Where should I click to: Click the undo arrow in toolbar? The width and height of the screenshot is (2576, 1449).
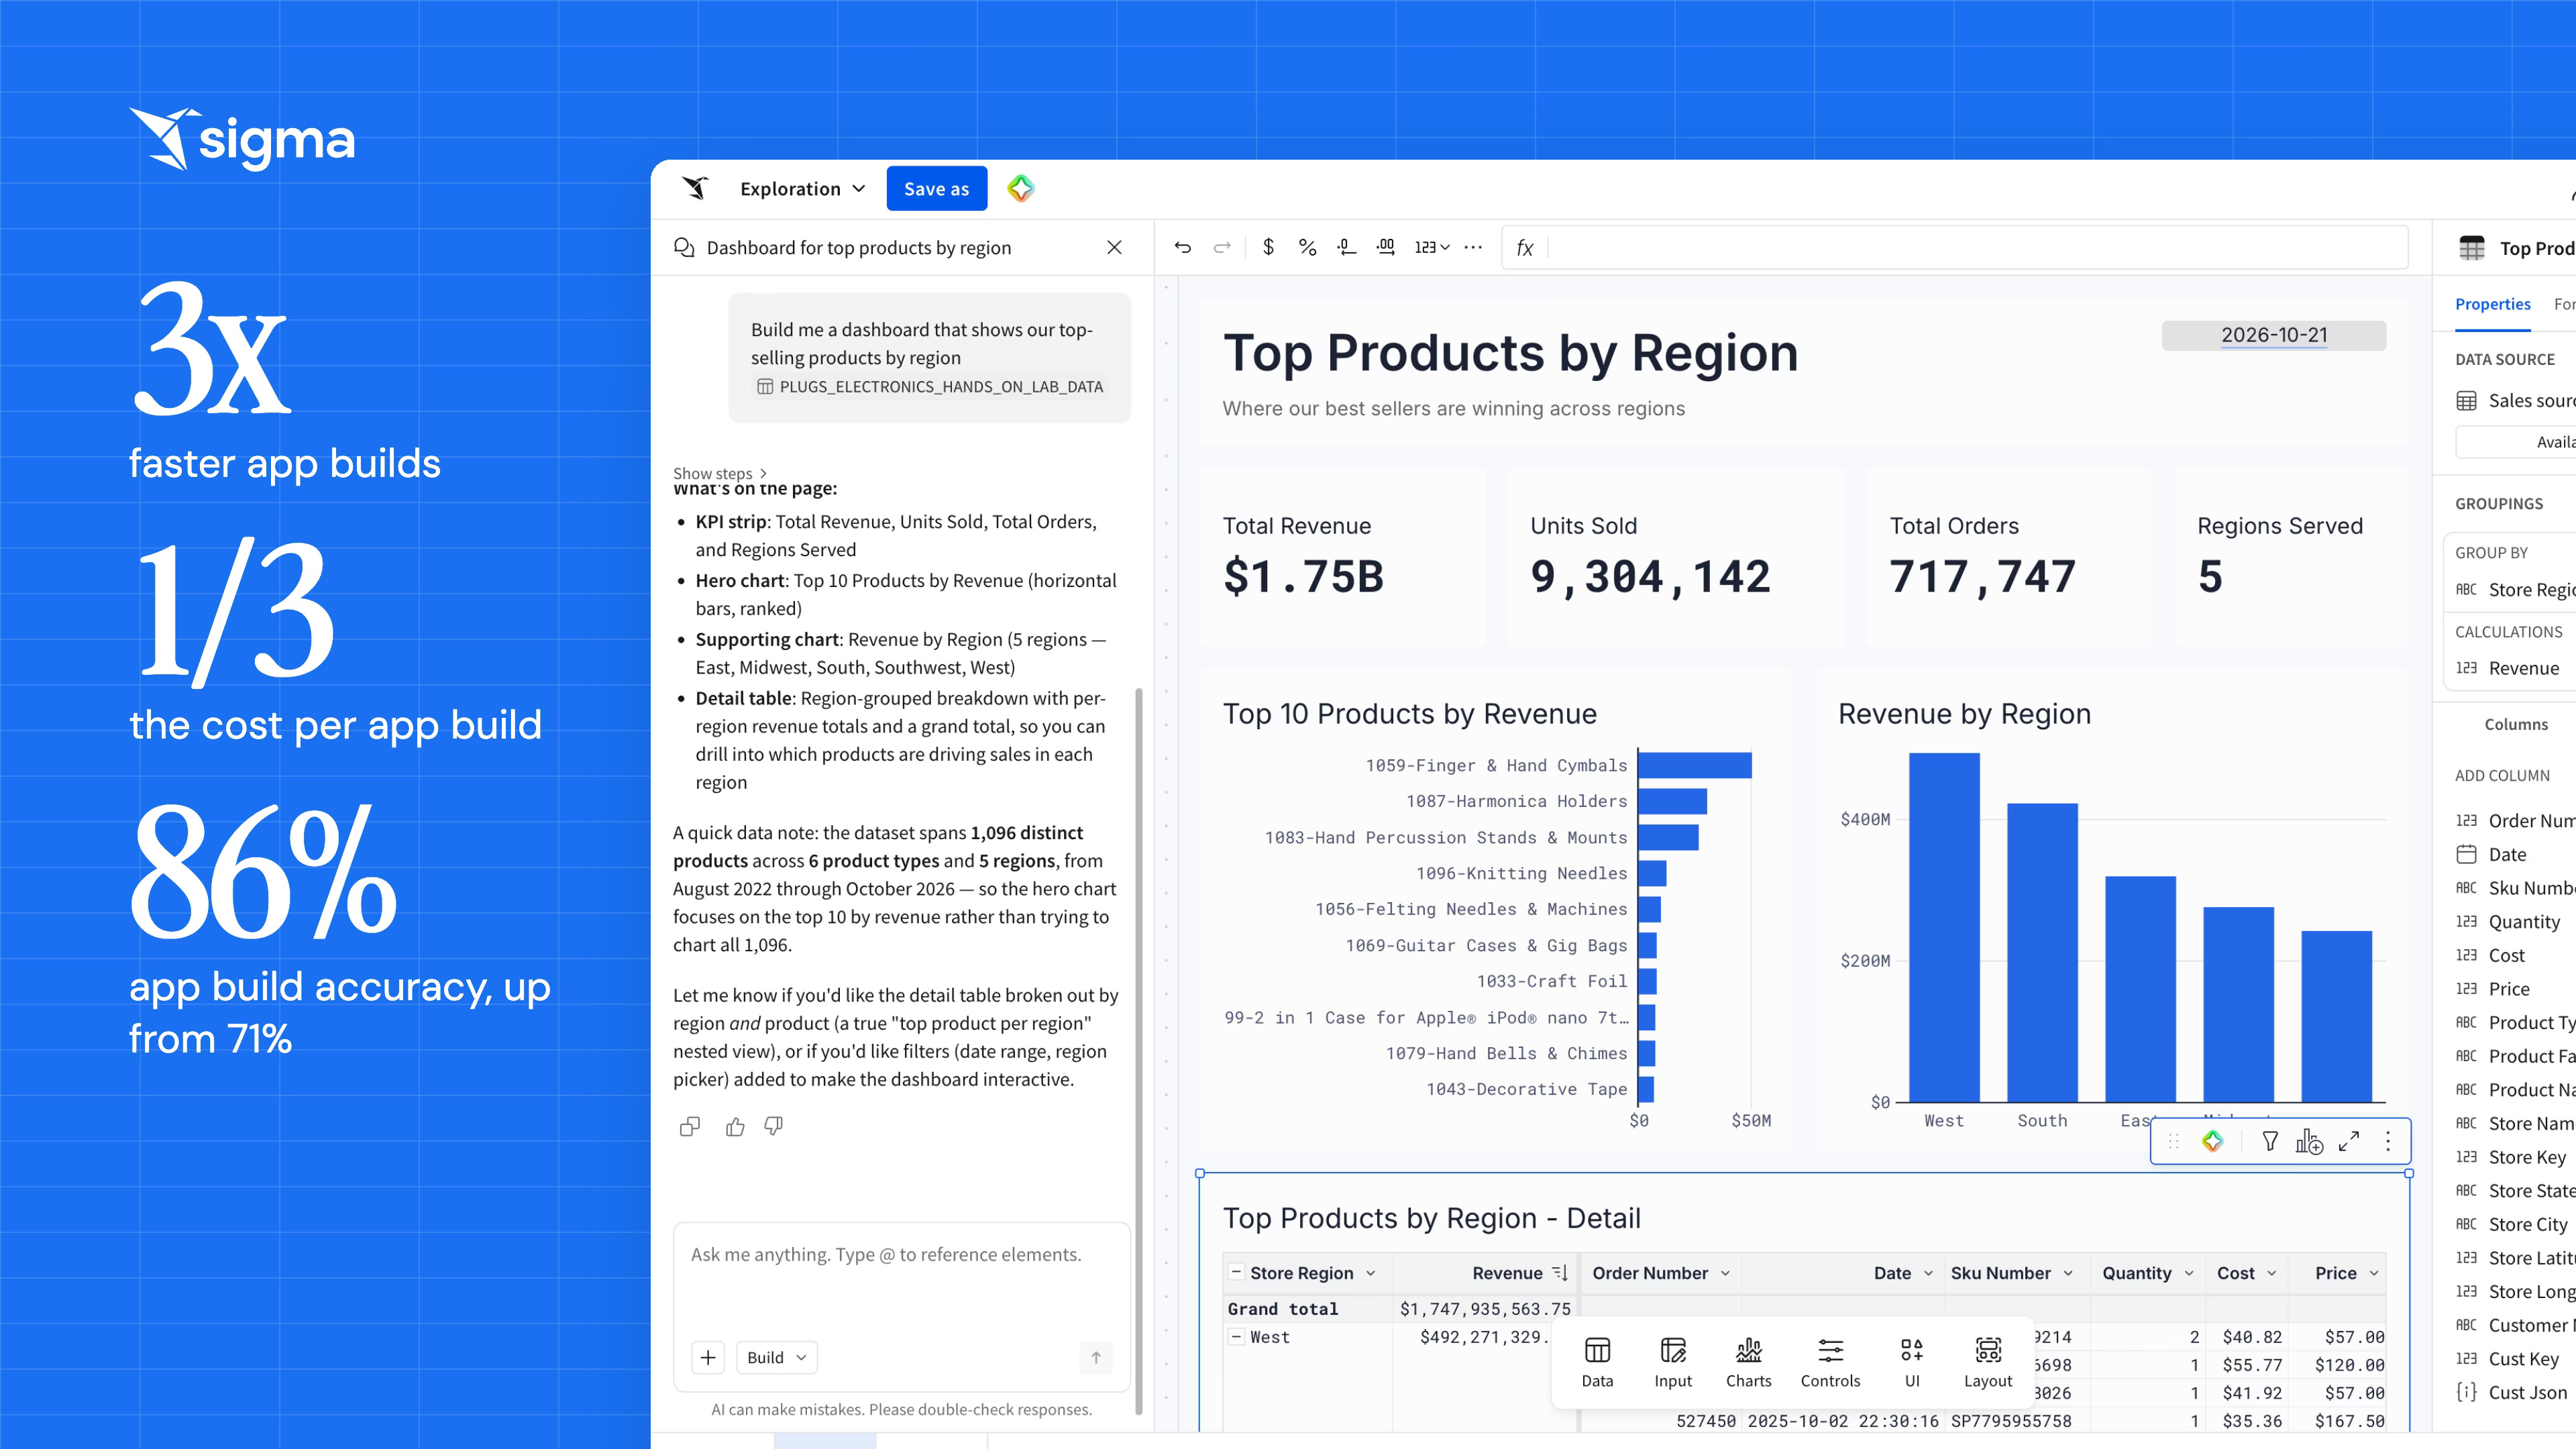[x=1182, y=247]
